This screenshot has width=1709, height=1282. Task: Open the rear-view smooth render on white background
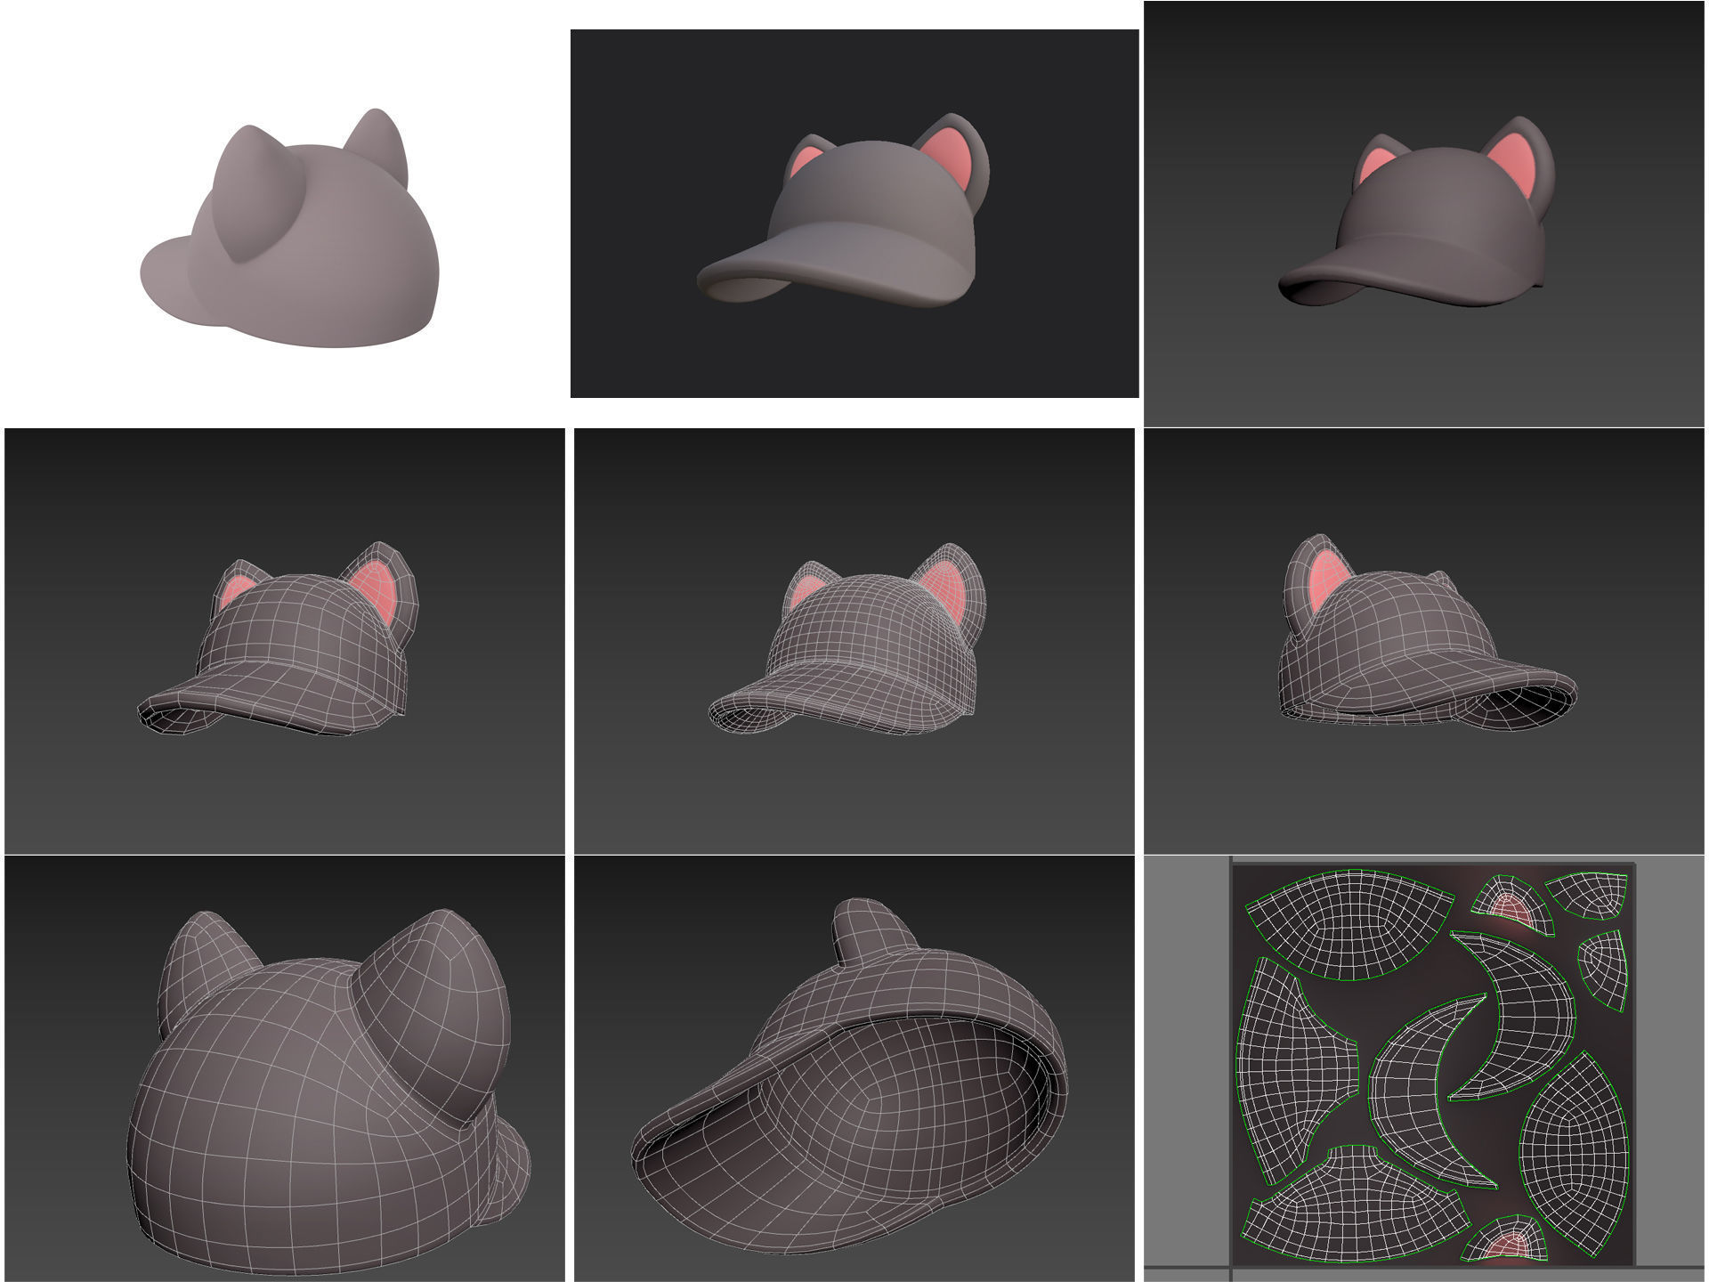point(285,214)
